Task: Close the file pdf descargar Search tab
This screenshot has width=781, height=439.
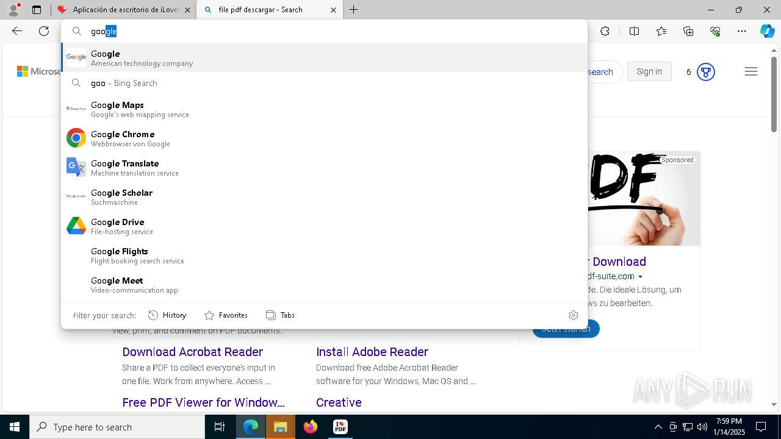Action: [333, 10]
